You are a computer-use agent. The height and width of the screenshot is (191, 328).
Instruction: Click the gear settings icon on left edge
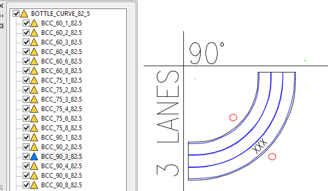click(x=2, y=26)
